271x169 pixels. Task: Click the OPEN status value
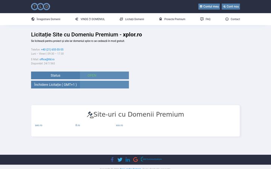tap(92, 75)
